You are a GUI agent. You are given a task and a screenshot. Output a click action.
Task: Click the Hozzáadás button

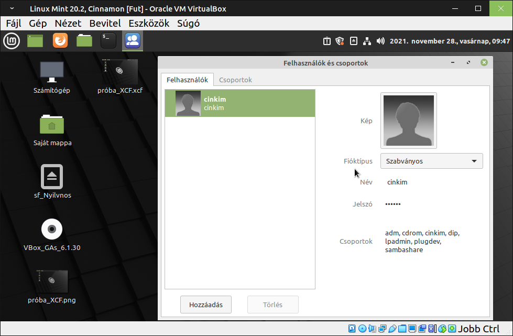tap(206, 305)
